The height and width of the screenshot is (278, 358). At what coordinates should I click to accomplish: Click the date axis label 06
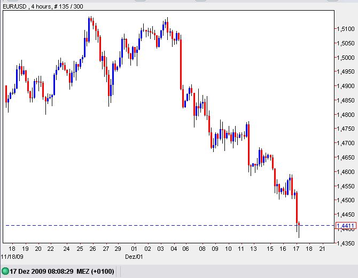tap(185, 249)
